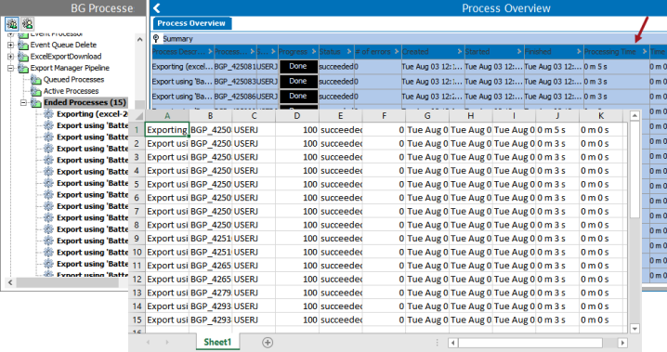Screen dimensions: 667x352
Task: Expand the Event Queue Delete tree node
Action: [x=10, y=45]
